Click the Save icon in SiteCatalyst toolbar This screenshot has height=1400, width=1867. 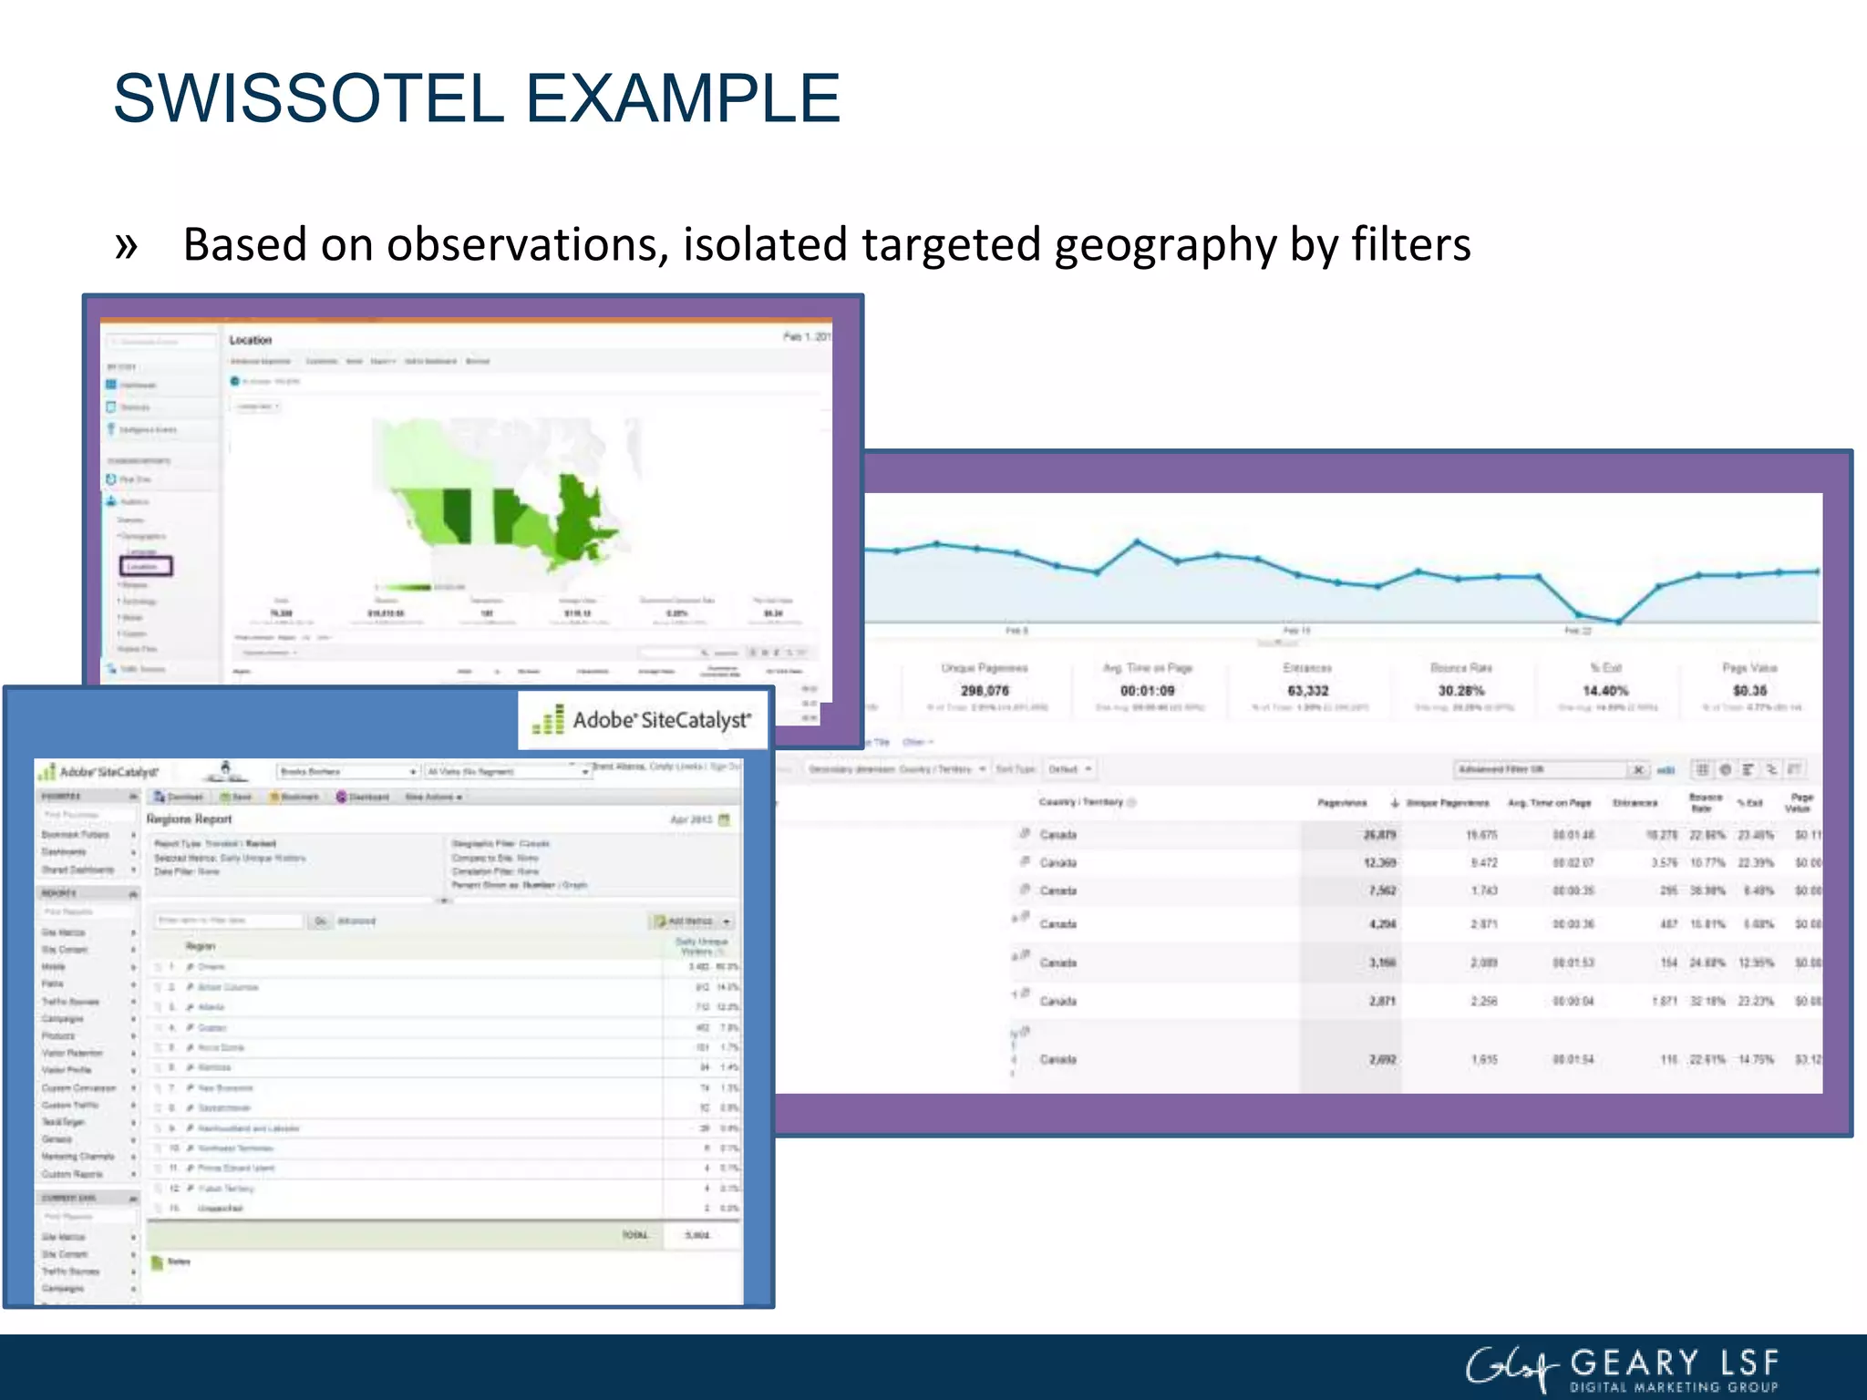pyautogui.click(x=225, y=797)
